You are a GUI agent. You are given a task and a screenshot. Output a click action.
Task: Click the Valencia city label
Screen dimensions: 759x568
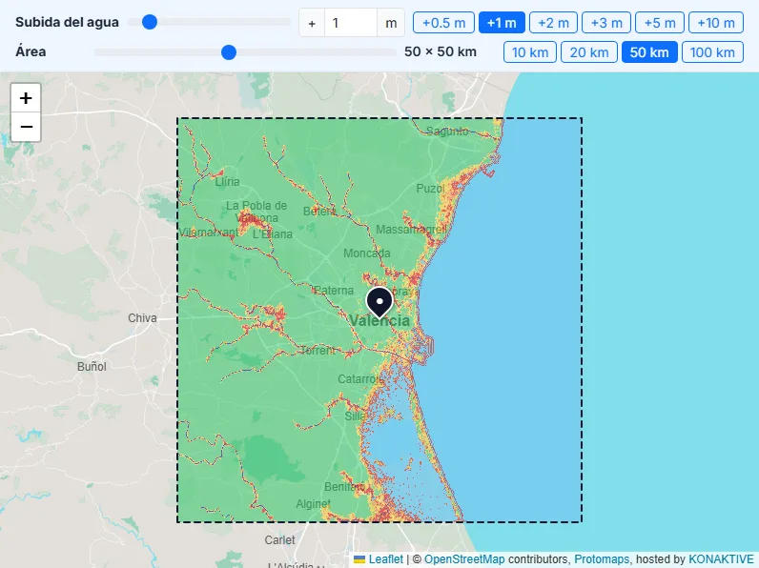tap(379, 320)
